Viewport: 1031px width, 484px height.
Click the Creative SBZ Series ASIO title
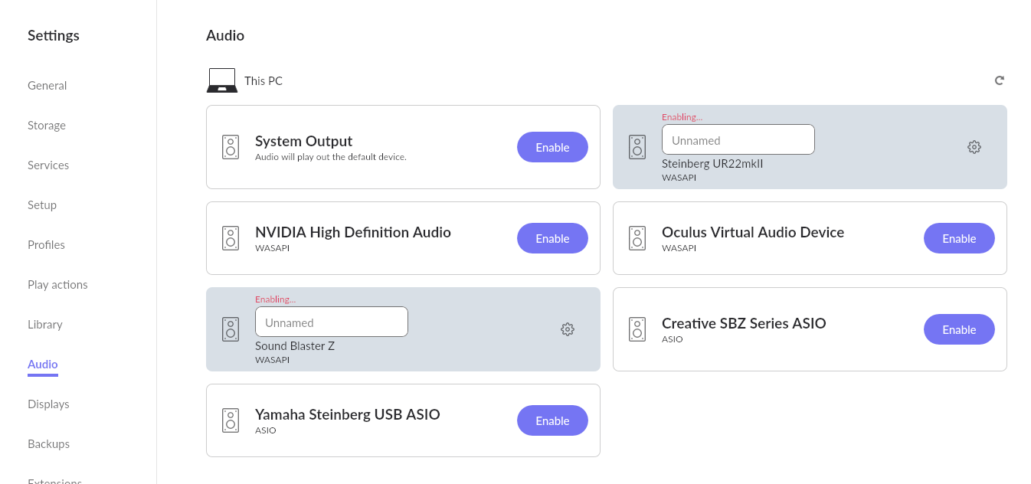744,323
